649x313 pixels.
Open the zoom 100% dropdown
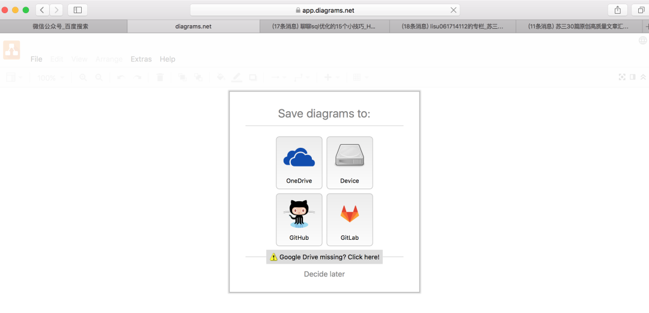point(50,77)
